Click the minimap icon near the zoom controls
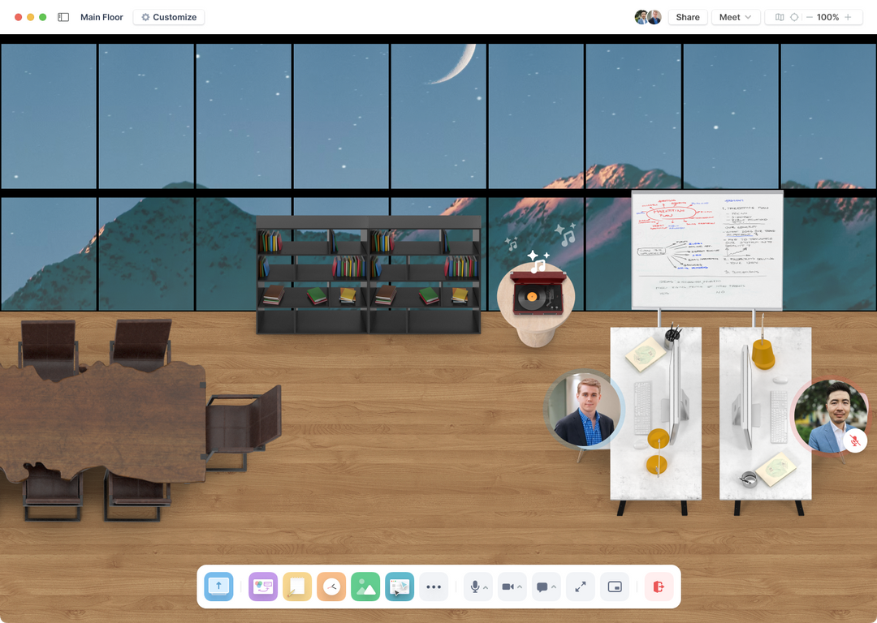The image size is (877, 623). point(779,17)
